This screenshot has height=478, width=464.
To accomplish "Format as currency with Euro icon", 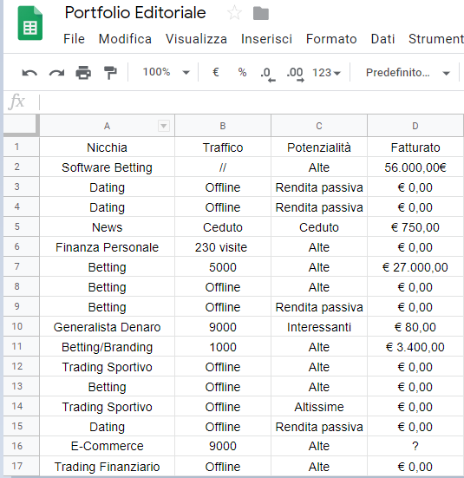I will click(x=216, y=72).
